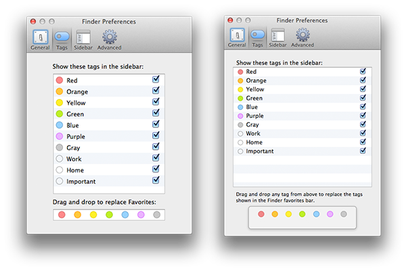This screenshot has width=406, height=271.
Task: Select the Gray tag row in left list
Action: pyautogui.click(x=109, y=147)
